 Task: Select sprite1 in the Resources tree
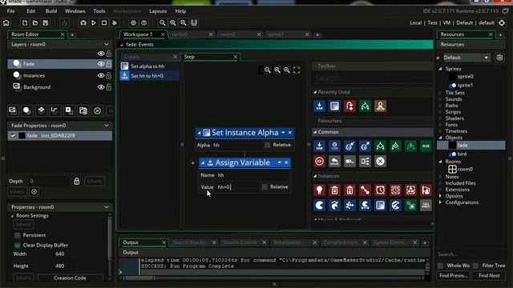click(465, 85)
